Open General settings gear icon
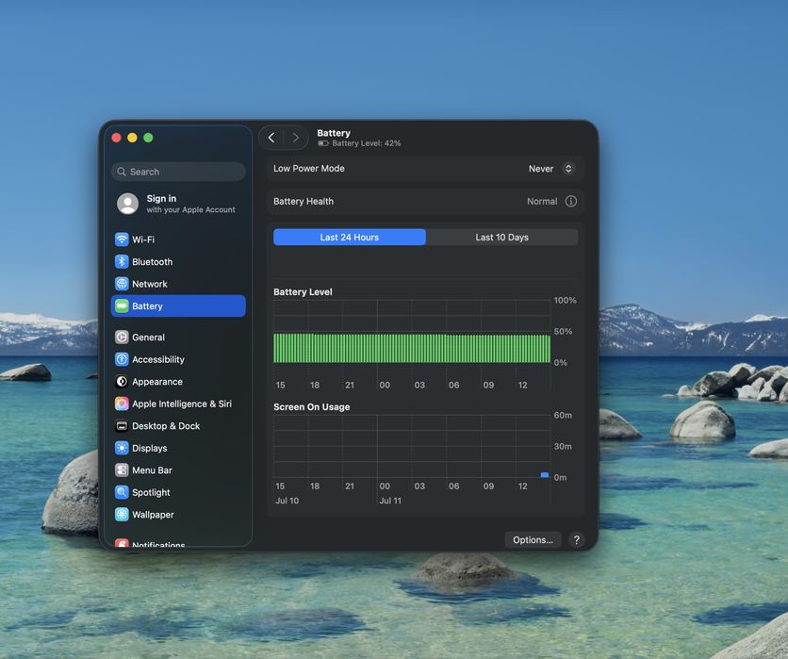 pyautogui.click(x=122, y=337)
